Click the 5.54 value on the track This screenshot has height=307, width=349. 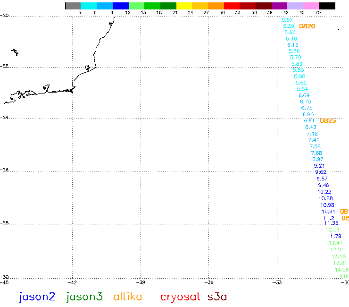click(x=302, y=89)
